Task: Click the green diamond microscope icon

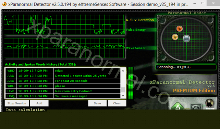Action: (178, 106)
